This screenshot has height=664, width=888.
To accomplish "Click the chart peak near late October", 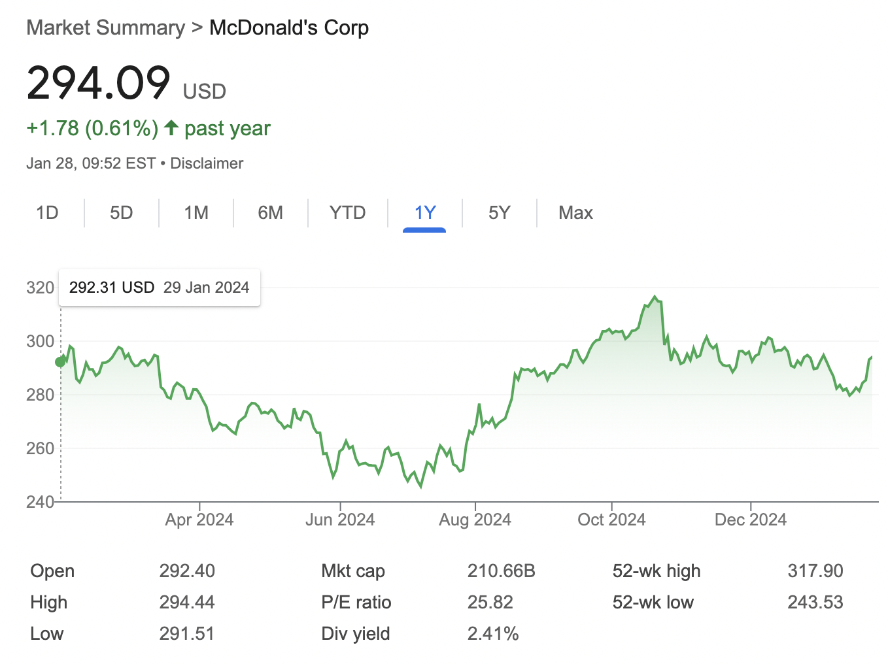I will pyautogui.click(x=655, y=297).
